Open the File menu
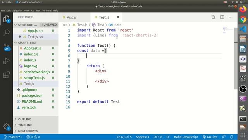 (3, 10)
